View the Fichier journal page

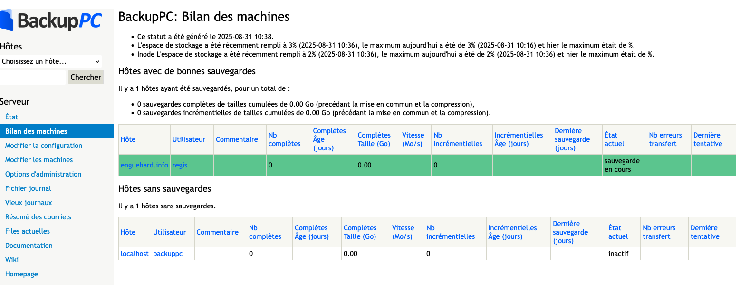point(28,188)
